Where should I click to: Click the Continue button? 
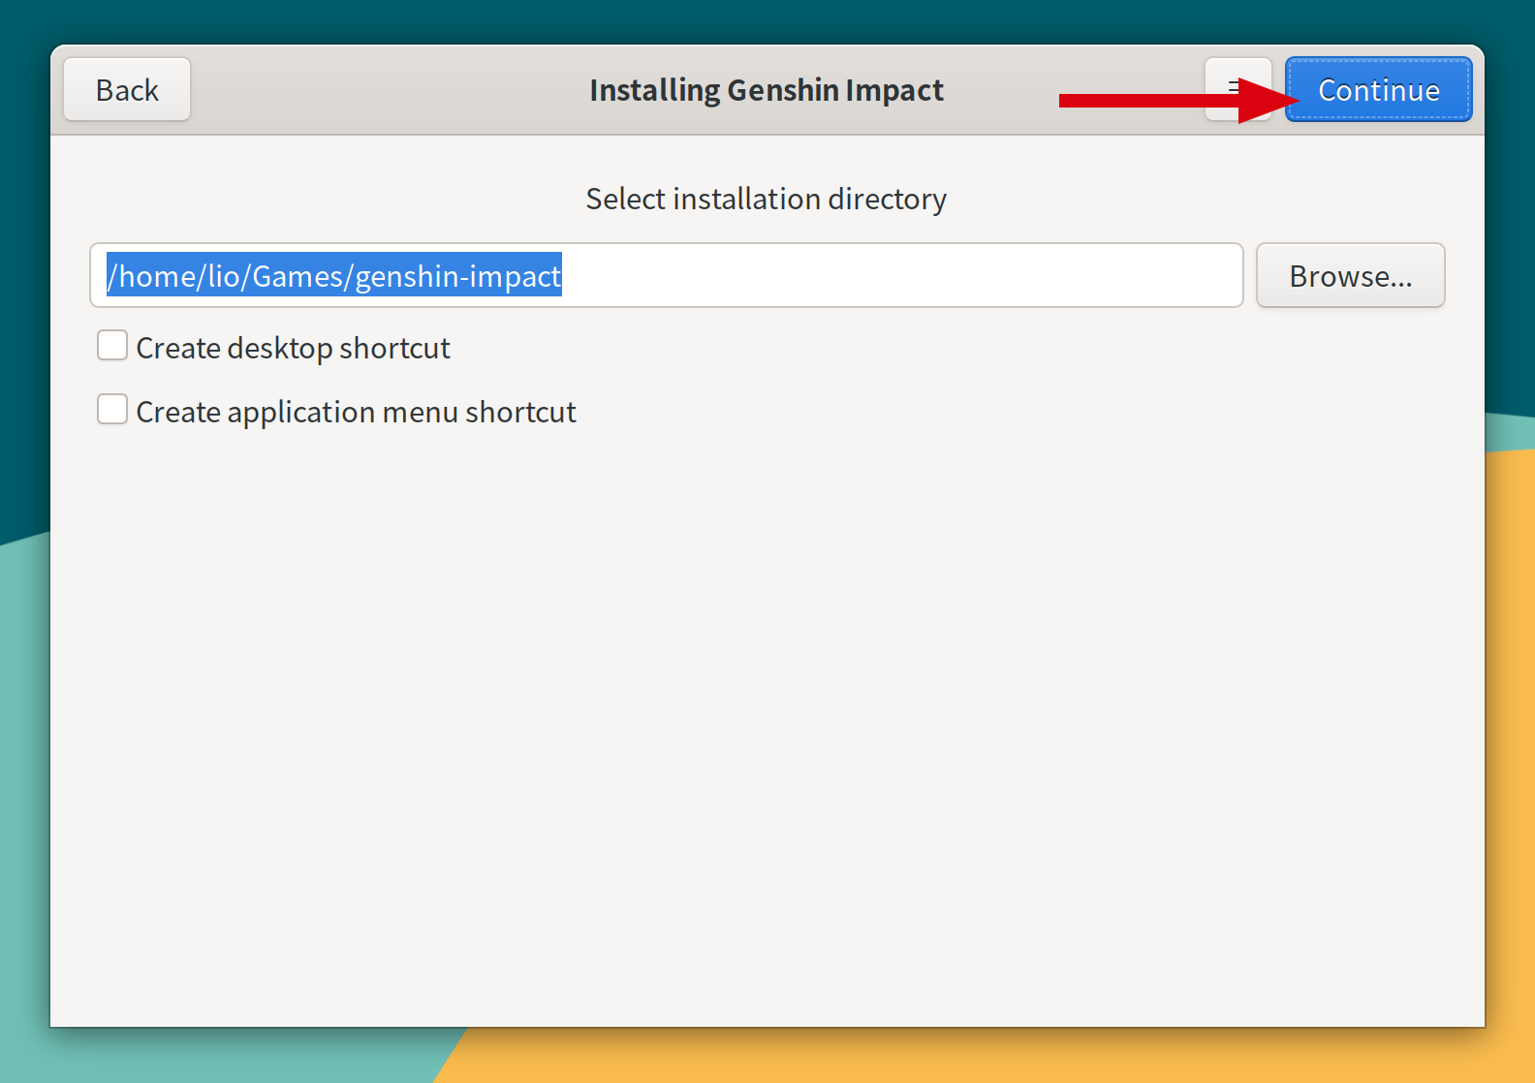[1378, 89]
